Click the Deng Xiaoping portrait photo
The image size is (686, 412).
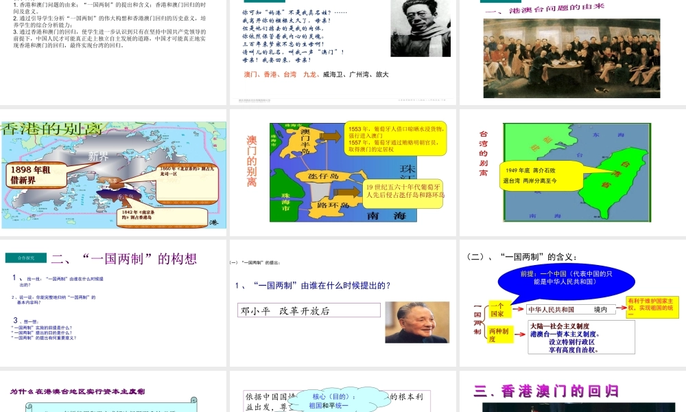(417, 322)
